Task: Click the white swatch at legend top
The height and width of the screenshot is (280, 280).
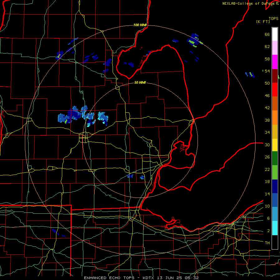Action: coord(275,34)
